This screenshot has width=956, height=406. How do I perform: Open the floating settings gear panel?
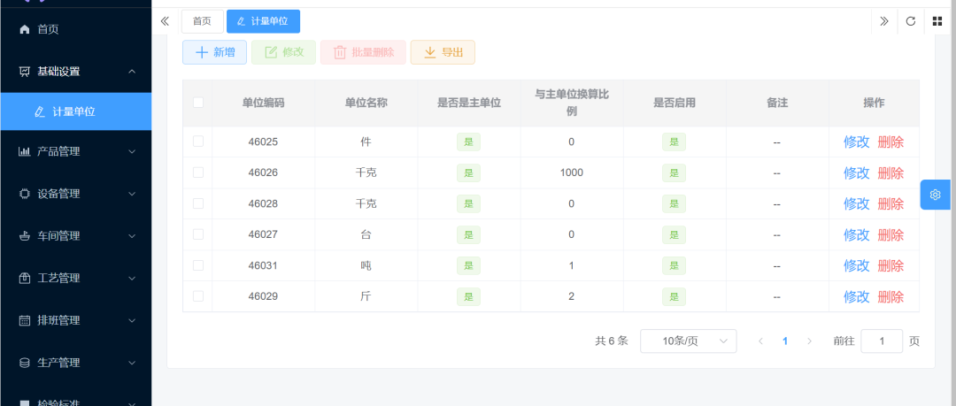point(935,195)
